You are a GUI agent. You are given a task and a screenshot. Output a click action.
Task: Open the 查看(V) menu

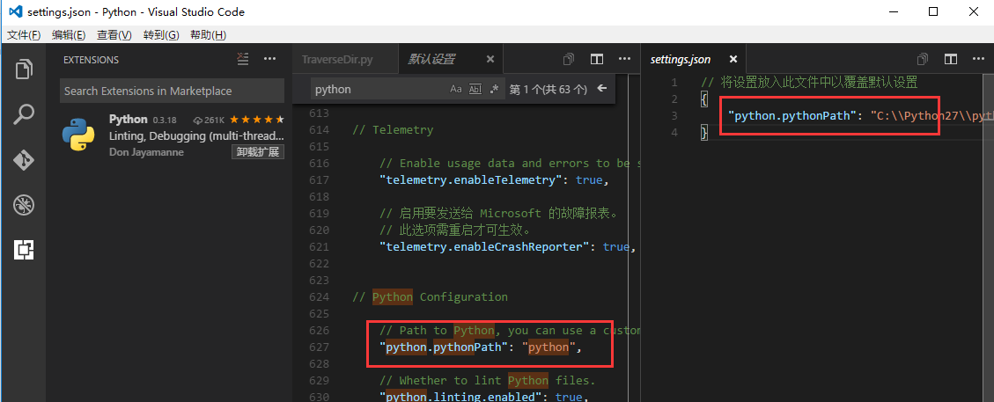coord(114,35)
